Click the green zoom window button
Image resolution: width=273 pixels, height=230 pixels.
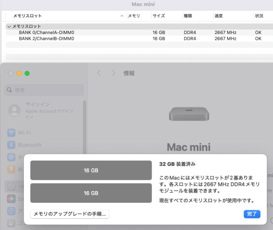[27, 73]
